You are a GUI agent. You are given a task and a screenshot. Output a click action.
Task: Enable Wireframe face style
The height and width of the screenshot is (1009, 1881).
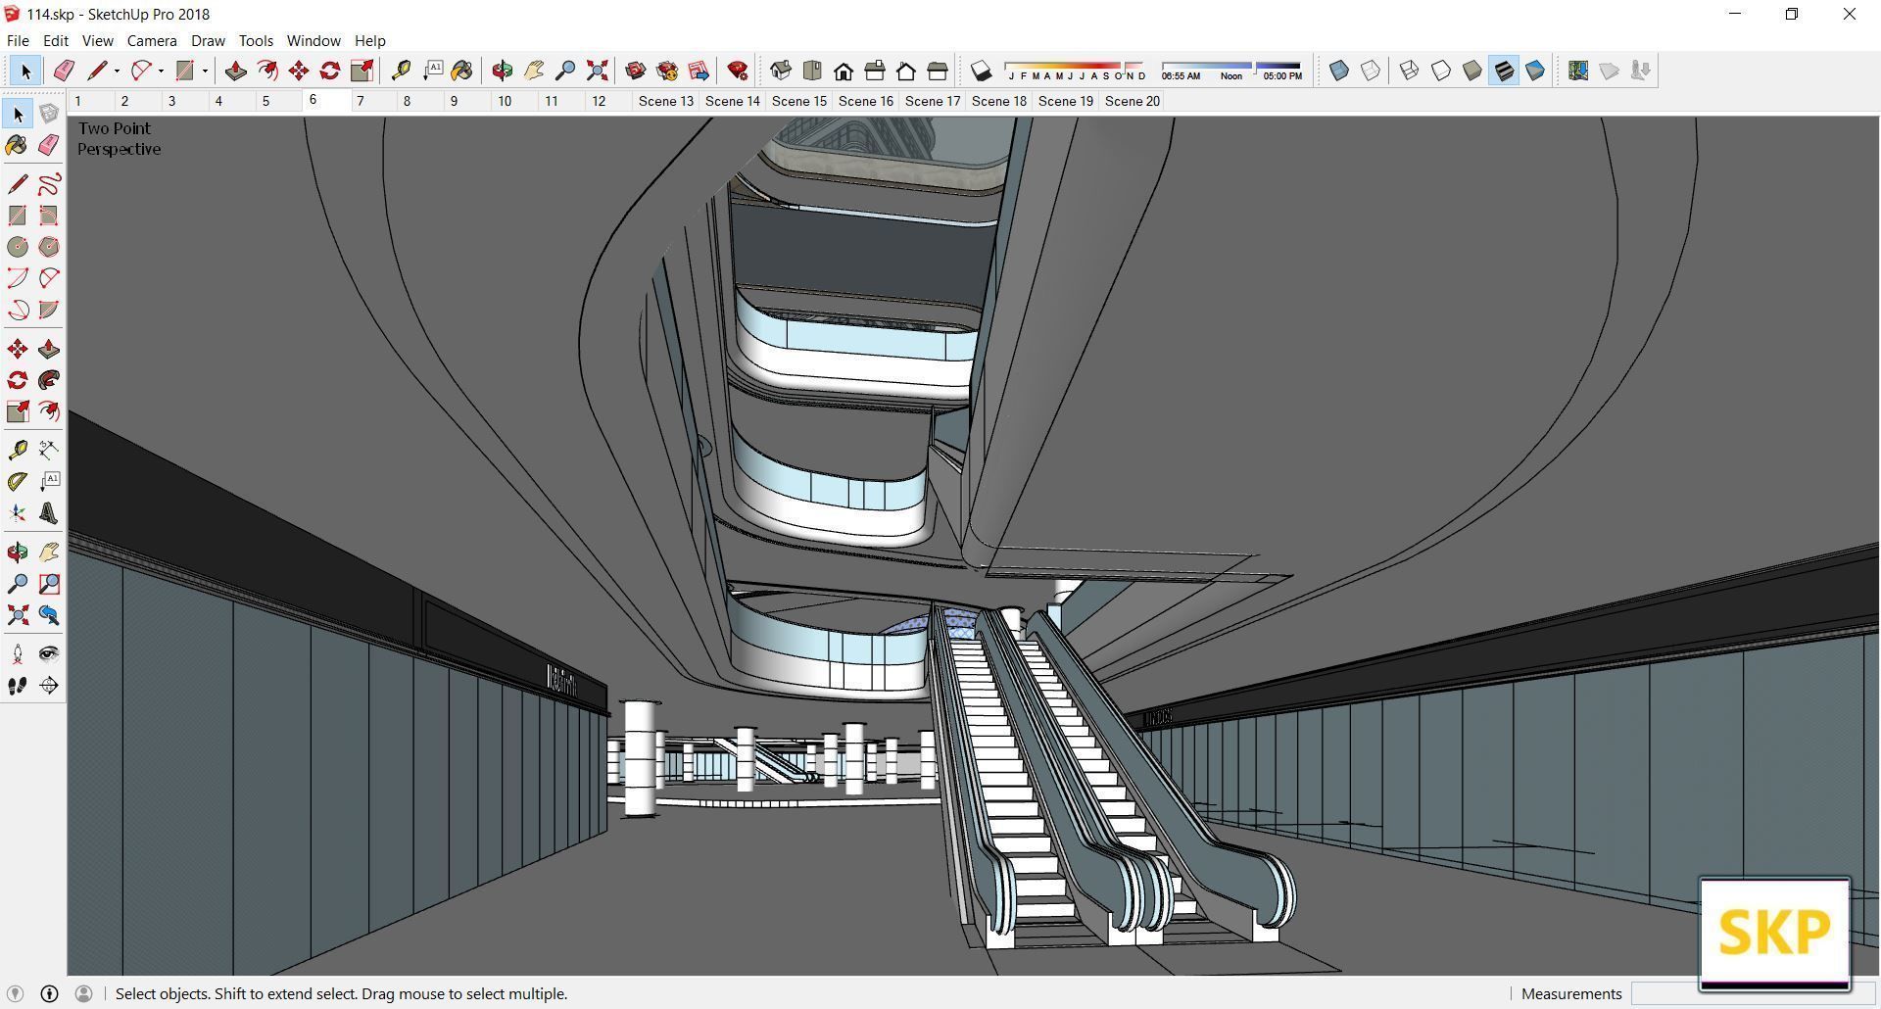pyautogui.click(x=1409, y=71)
